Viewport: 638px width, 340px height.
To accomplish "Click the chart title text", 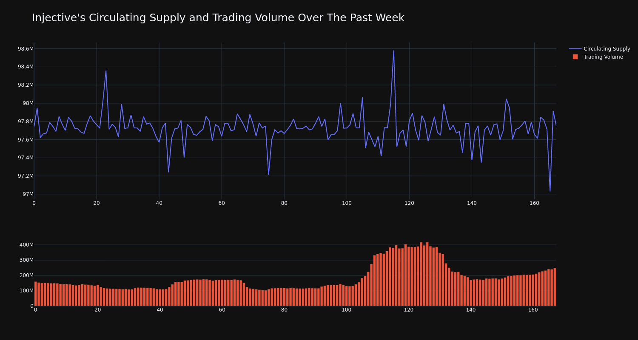I will tap(218, 18).
